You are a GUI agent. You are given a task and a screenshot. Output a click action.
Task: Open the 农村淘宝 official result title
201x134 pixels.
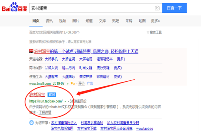coord(37,95)
